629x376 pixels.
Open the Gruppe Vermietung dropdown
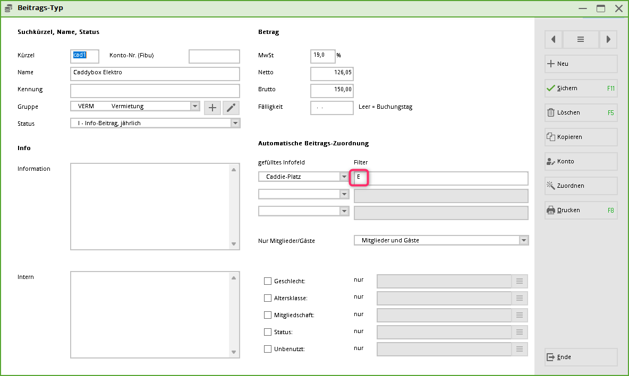[x=195, y=107]
